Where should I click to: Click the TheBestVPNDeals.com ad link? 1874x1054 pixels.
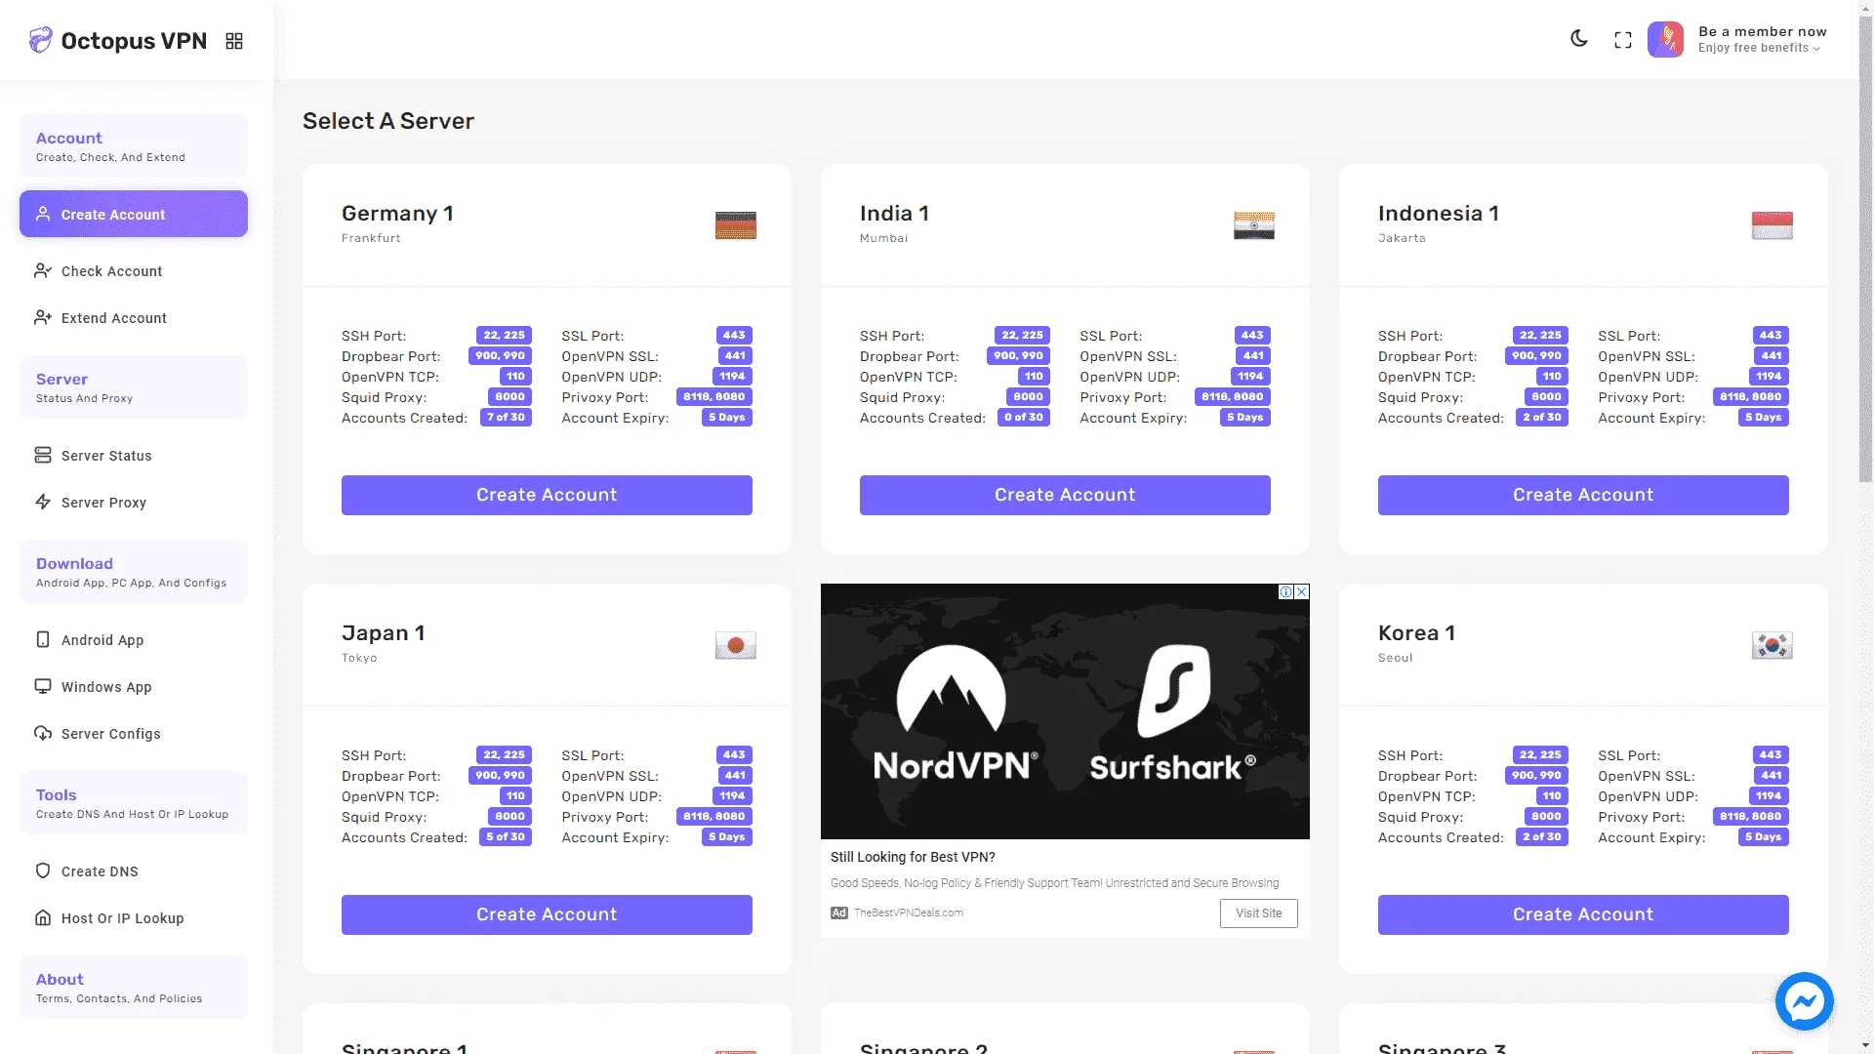(x=909, y=913)
